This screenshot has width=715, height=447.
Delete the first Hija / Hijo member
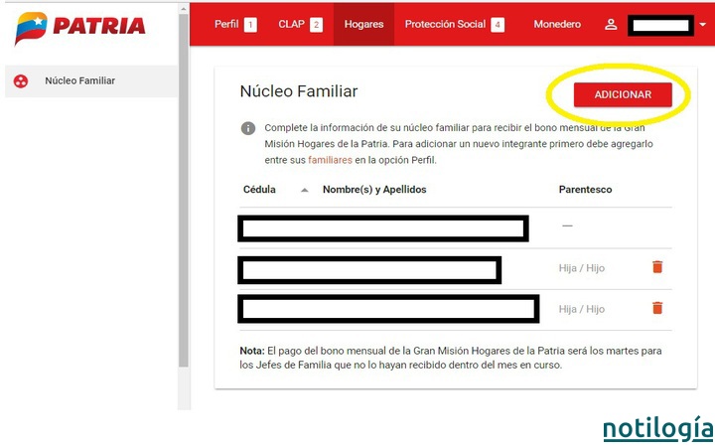coord(657,267)
